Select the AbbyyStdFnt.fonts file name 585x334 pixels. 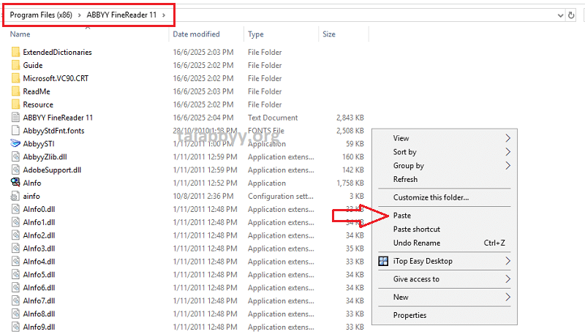coord(53,131)
